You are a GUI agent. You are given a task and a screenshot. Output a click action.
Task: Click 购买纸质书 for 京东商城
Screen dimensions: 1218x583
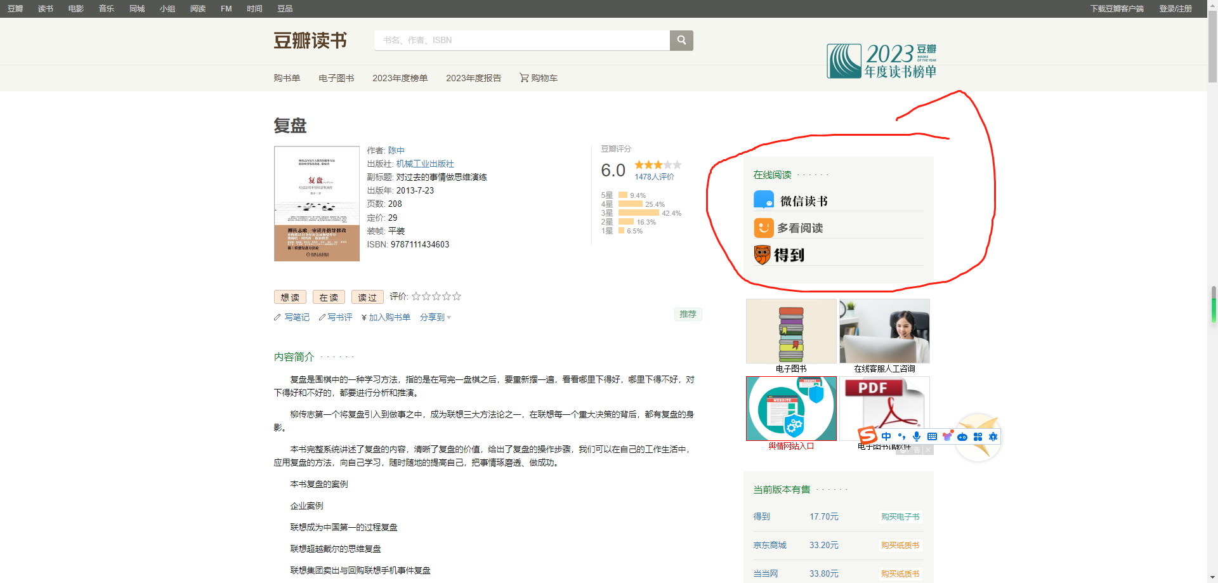[900, 546]
